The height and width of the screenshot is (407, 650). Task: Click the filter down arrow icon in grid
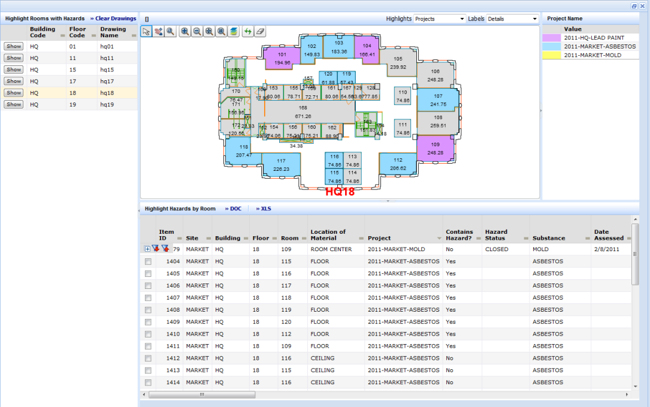point(155,249)
